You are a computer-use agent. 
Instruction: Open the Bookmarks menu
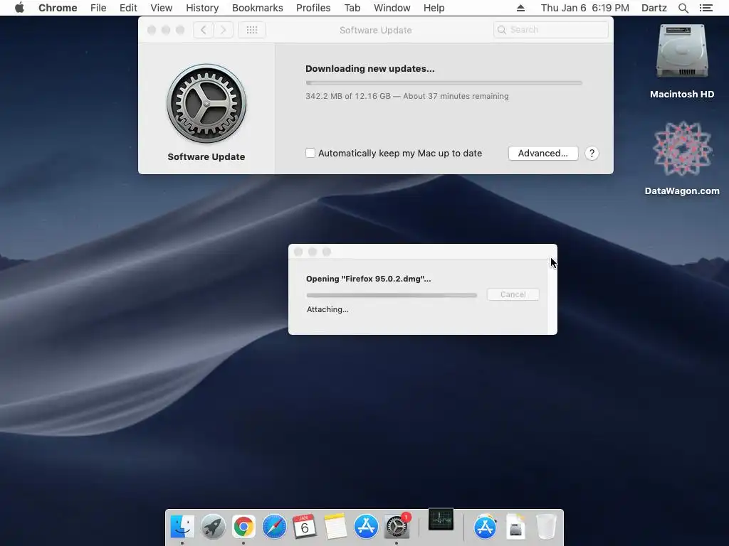pyautogui.click(x=258, y=8)
